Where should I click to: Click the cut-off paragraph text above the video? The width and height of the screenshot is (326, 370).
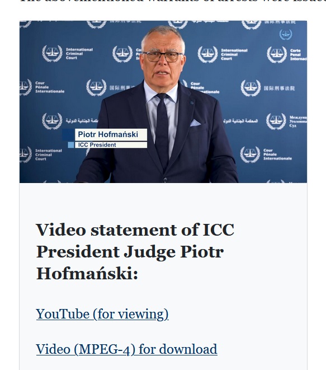pyautogui.click(x=173, y=1)
